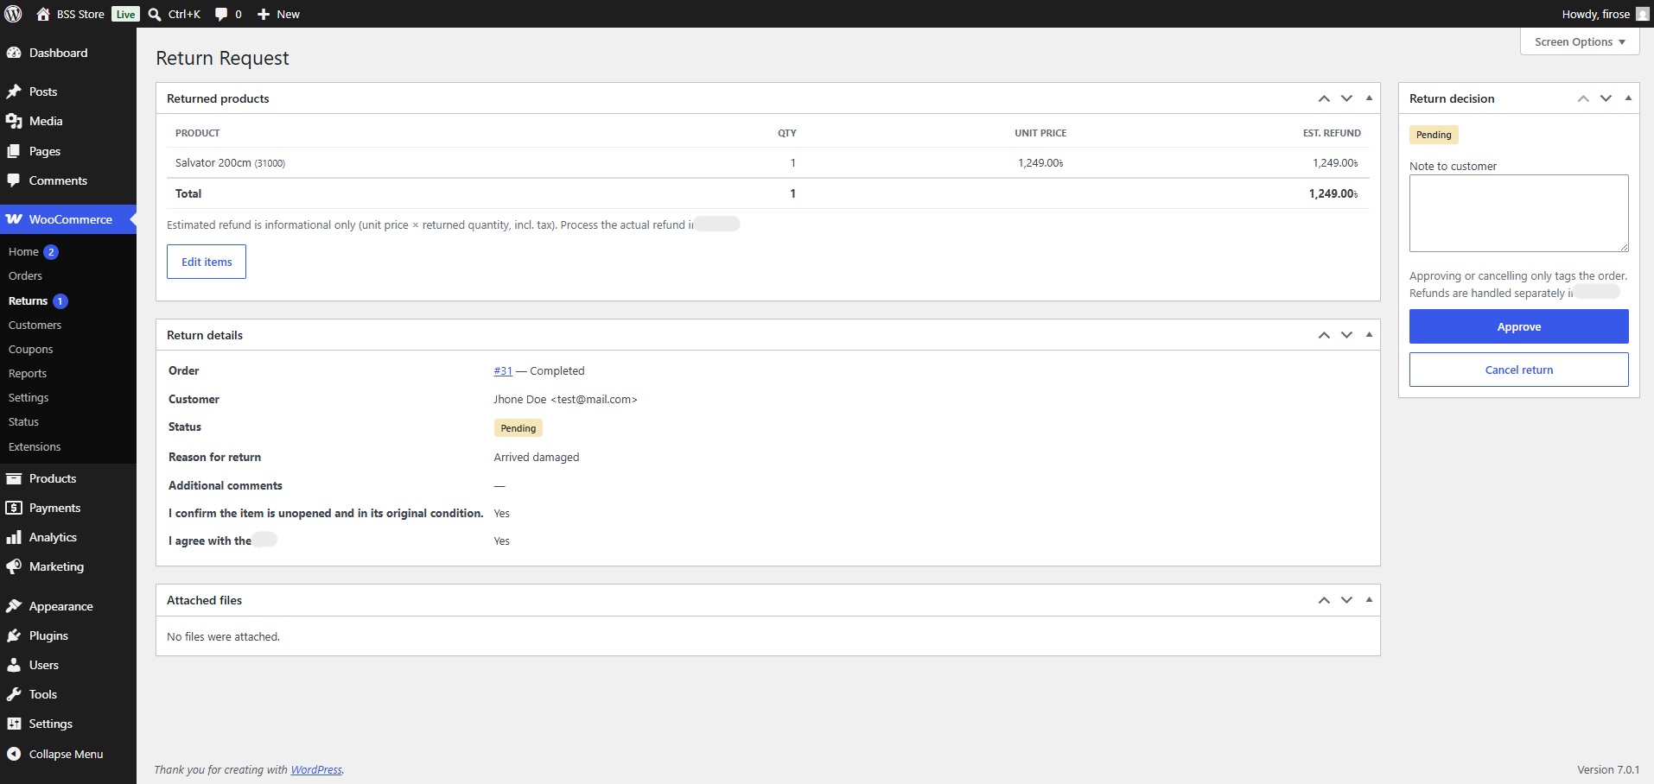Move Attached files panel down
This screenshot has height=784, width=1654.
pos(1346,600)
